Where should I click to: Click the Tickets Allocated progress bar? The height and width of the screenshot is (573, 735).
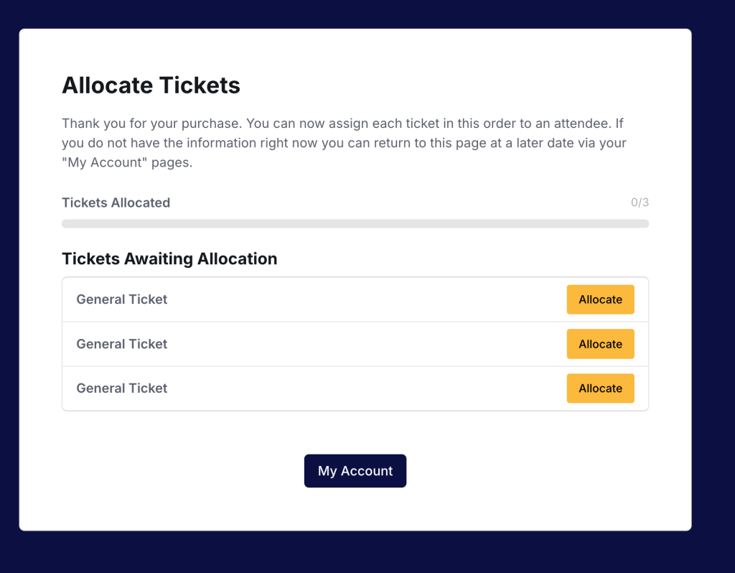click(x=355, y=224)
